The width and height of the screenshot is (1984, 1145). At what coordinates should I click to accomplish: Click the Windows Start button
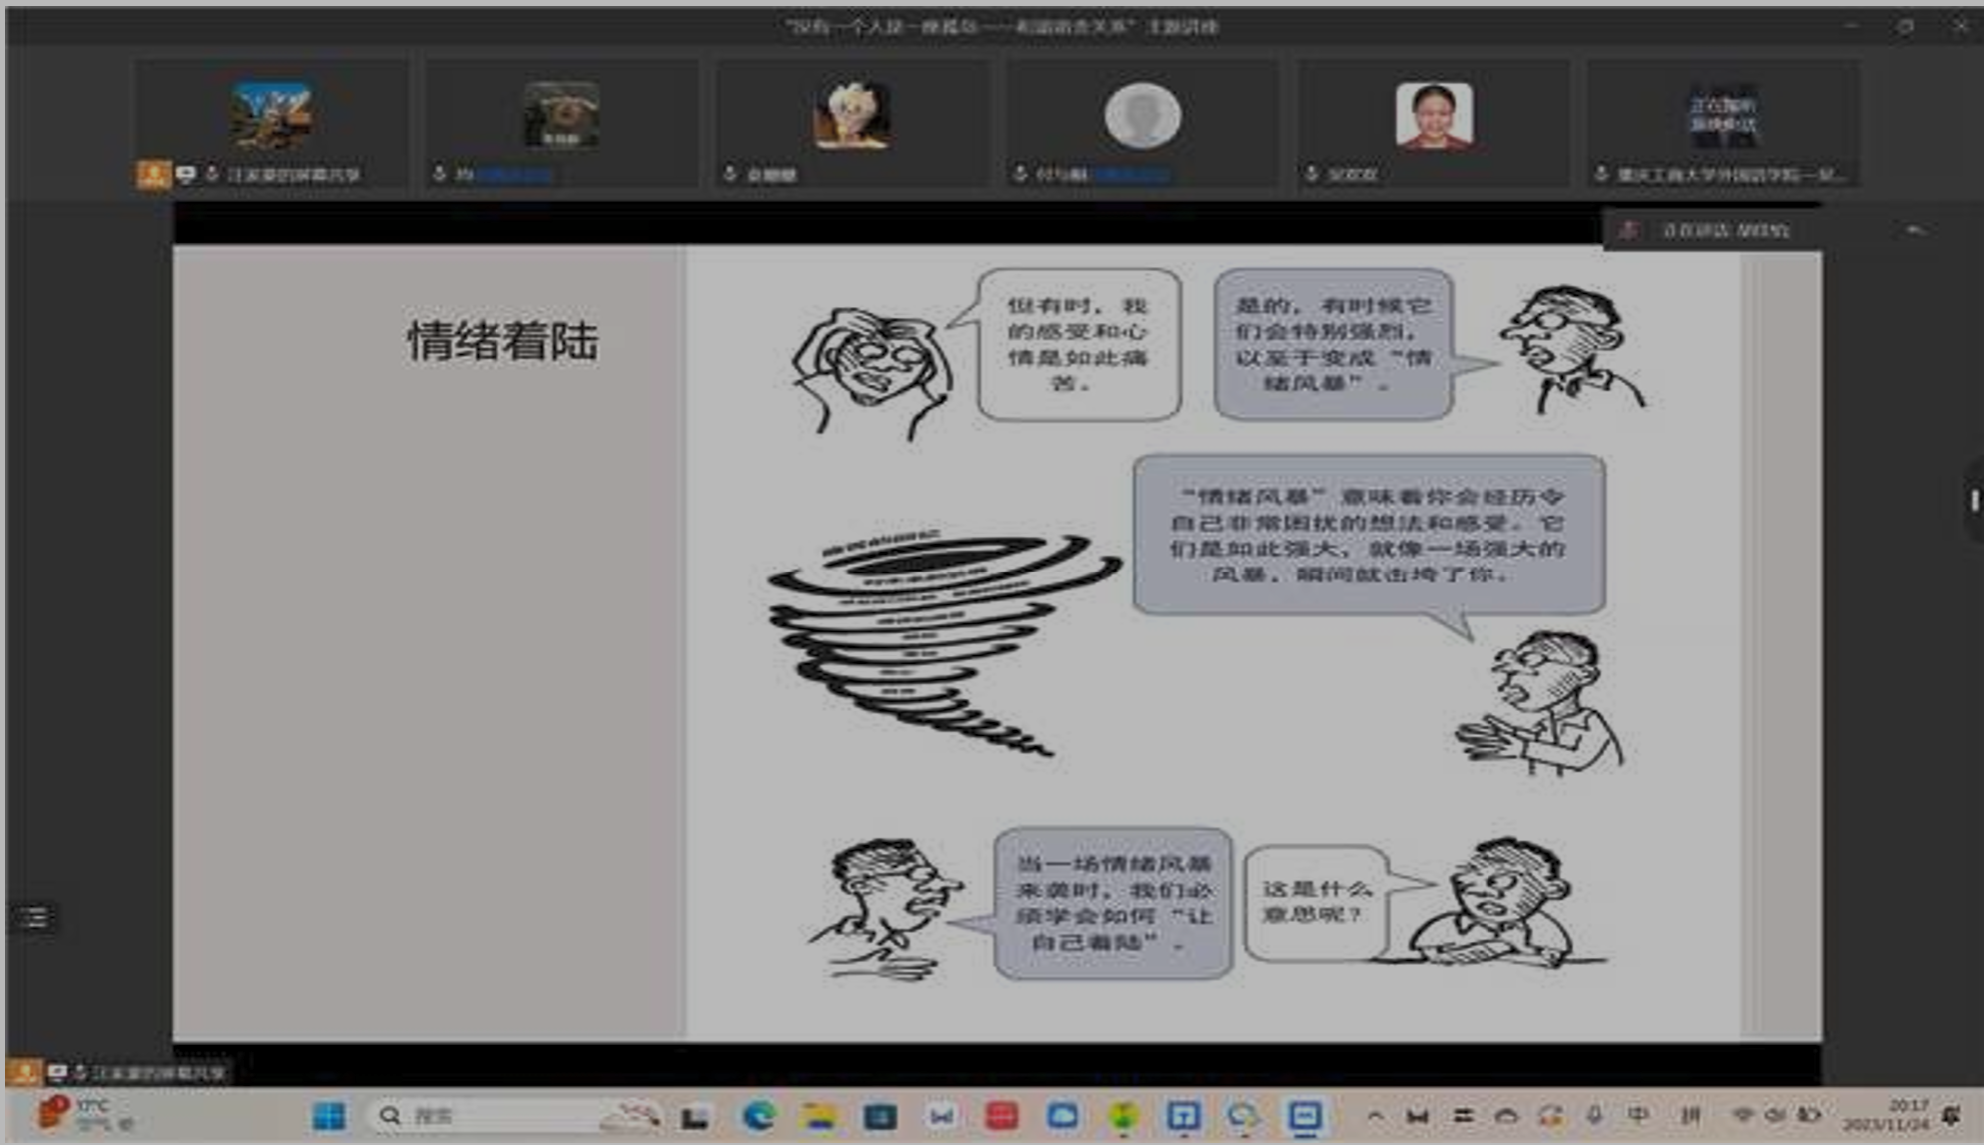328,1116
